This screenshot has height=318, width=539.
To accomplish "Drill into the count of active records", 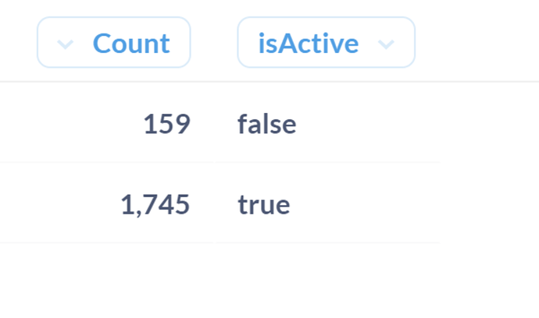I will click(155, 205).
